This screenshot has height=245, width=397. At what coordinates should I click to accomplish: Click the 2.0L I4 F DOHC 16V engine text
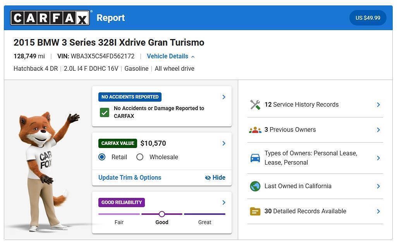pos(91,69)
